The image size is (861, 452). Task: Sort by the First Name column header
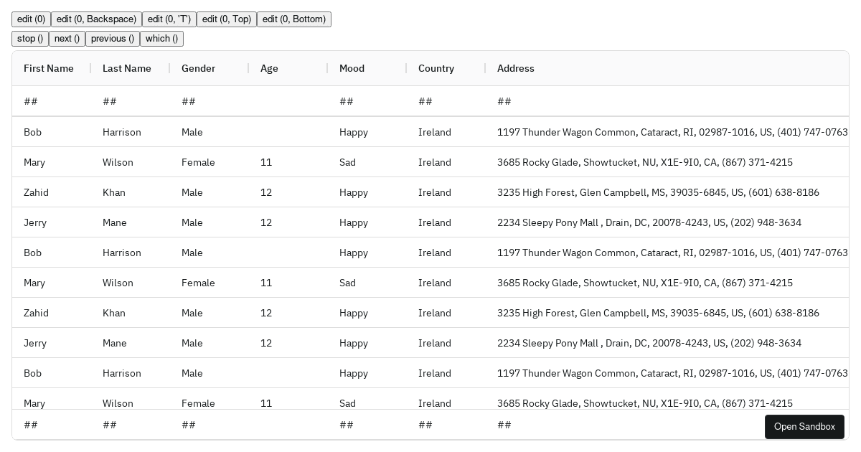[x=49, y=68]
